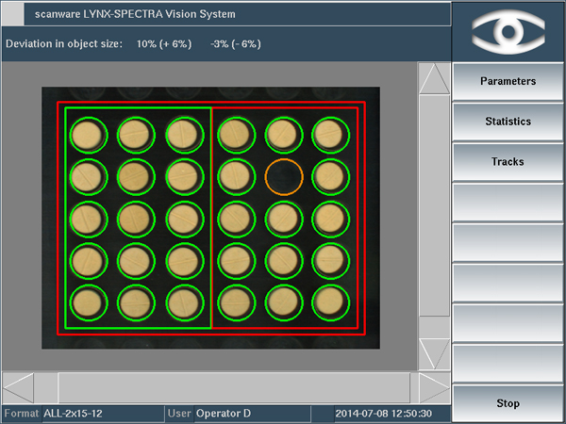Click the Format label in status bar

point(22,414)
